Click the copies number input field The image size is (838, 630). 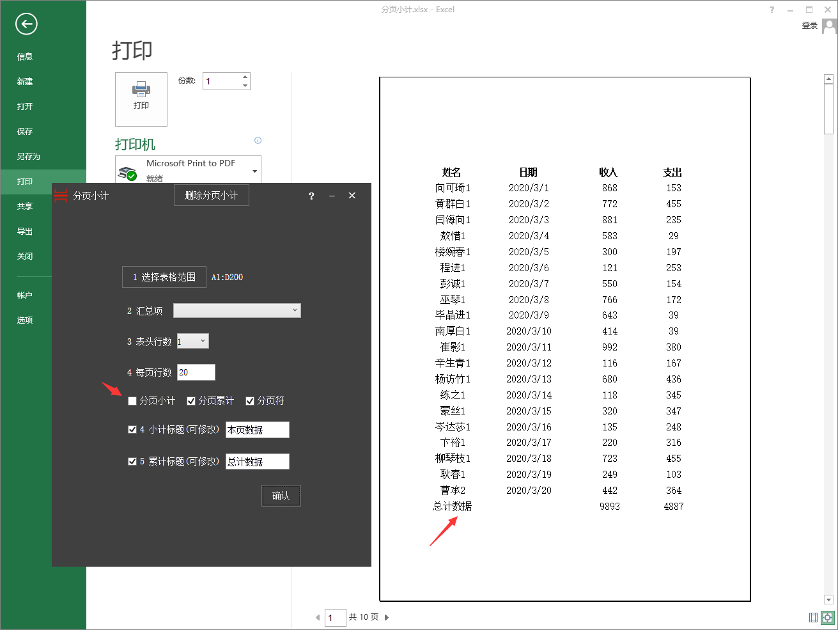221,81
